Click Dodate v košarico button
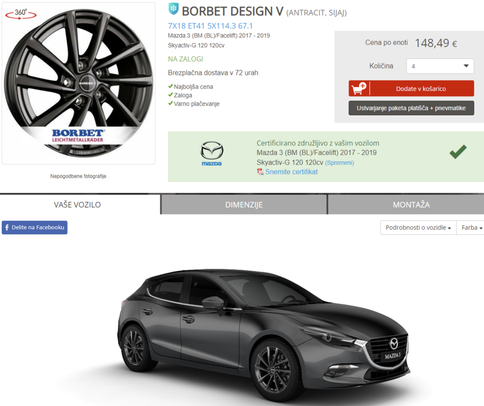Viewport: 484px width, 406px height. click(x=411, y=89)
